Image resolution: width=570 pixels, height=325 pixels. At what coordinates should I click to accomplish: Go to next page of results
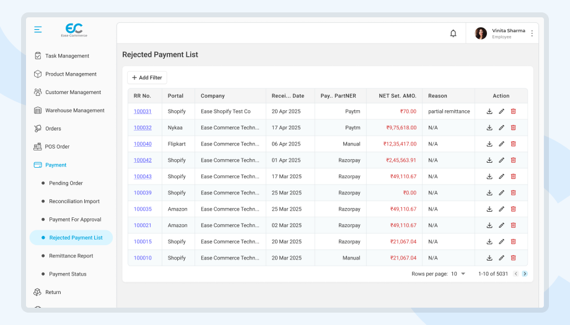click(525, 274)
